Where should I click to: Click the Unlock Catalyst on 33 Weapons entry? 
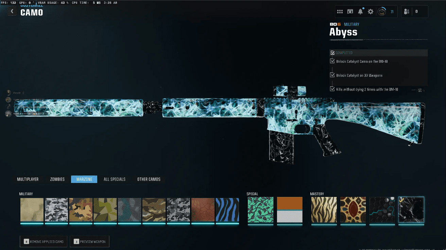(x=332, y=75)
